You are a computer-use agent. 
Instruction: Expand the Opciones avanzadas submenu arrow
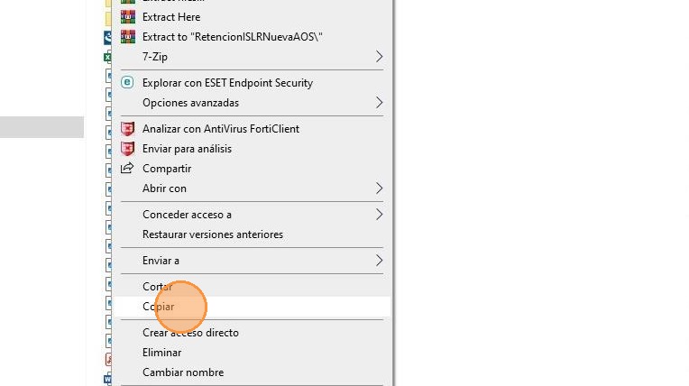(x=380, y=103)
